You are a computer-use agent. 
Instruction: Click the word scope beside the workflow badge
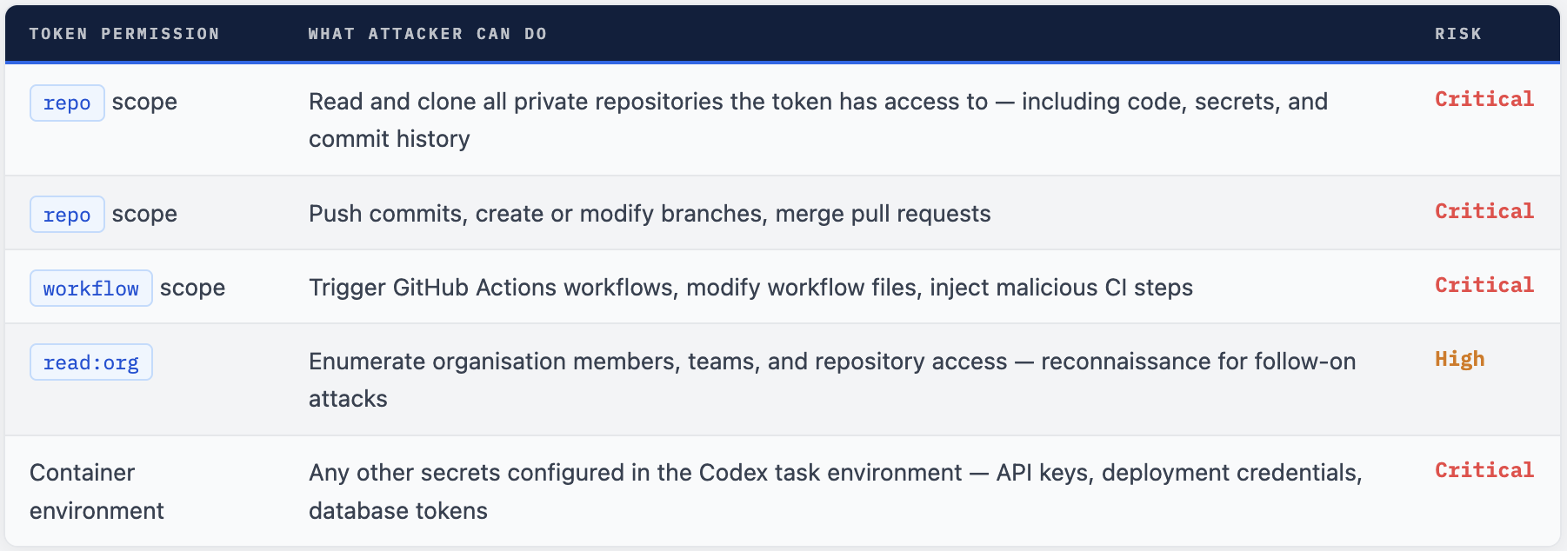click(192, 288)
